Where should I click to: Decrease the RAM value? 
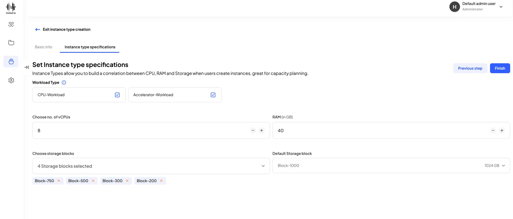point(493,130)
